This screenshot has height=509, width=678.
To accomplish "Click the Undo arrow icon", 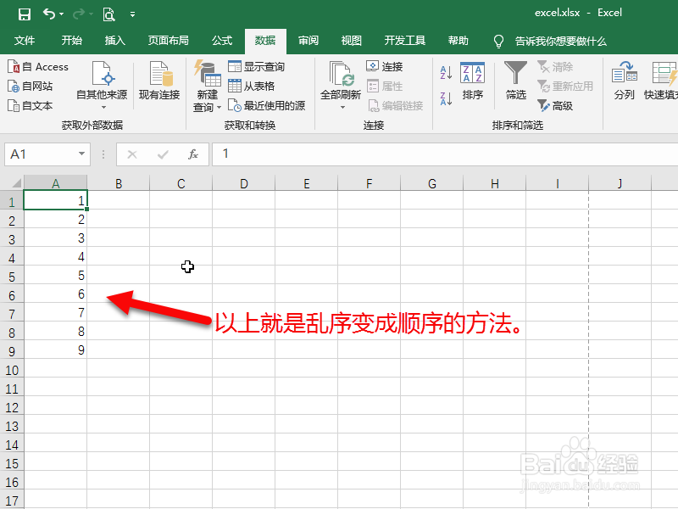I will click(49, 14).
